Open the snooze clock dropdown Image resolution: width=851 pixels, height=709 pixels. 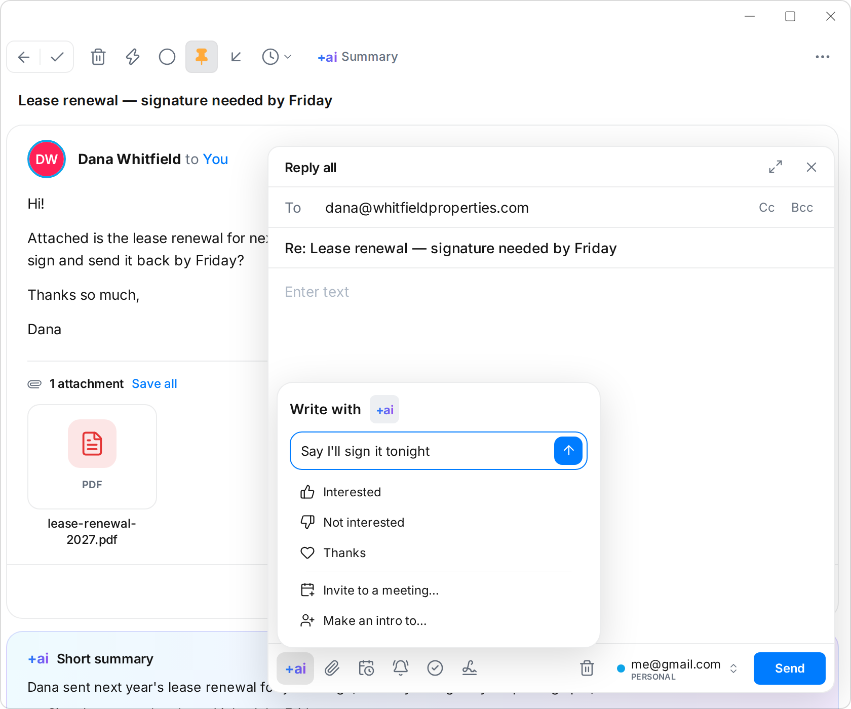pos(277,57)
